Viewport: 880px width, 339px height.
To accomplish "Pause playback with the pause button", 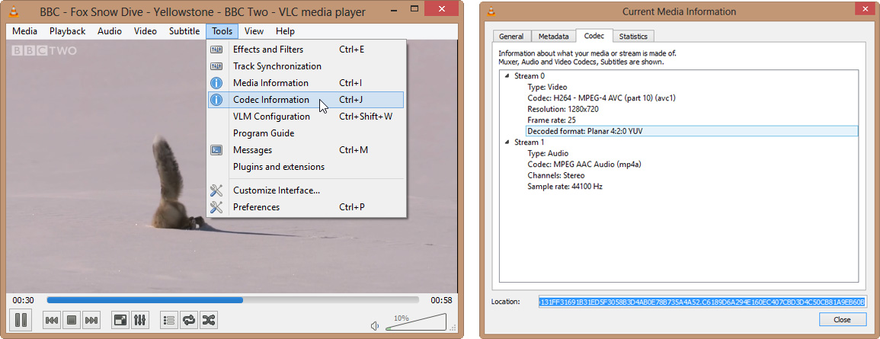I will (21, 321).
